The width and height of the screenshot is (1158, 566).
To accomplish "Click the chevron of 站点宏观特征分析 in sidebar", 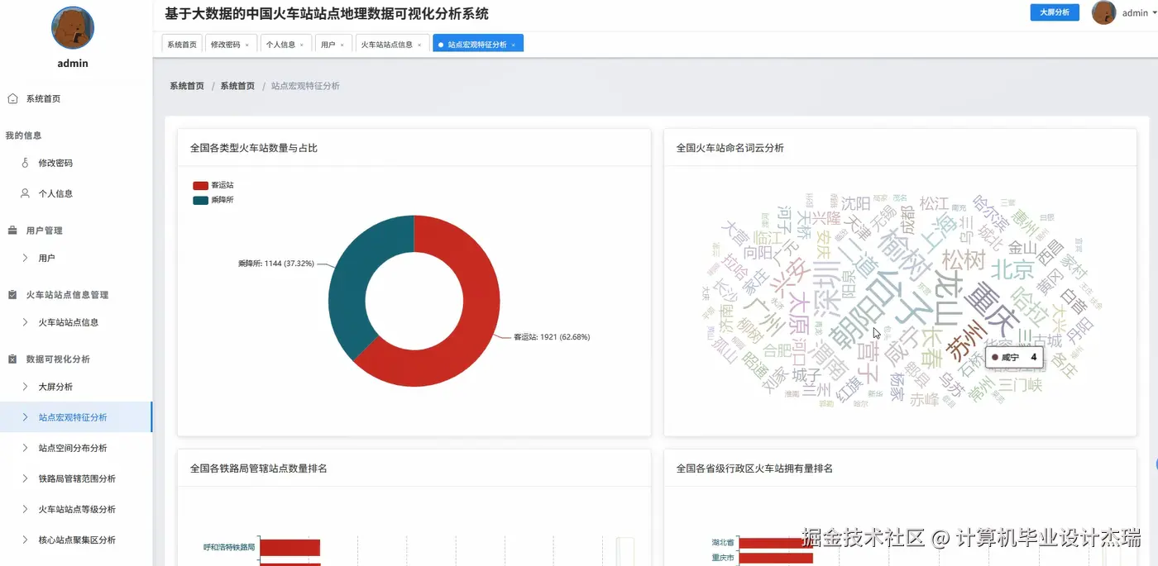I will [x=25, y=417].
